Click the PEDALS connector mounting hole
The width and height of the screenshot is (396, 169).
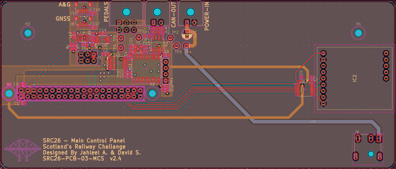coord(126,12)
